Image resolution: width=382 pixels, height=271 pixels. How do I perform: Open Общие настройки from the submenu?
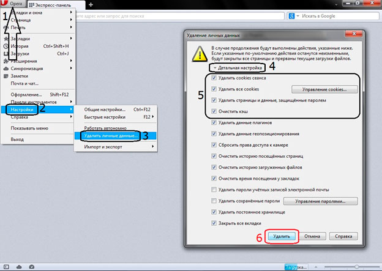tap(100, 108)
